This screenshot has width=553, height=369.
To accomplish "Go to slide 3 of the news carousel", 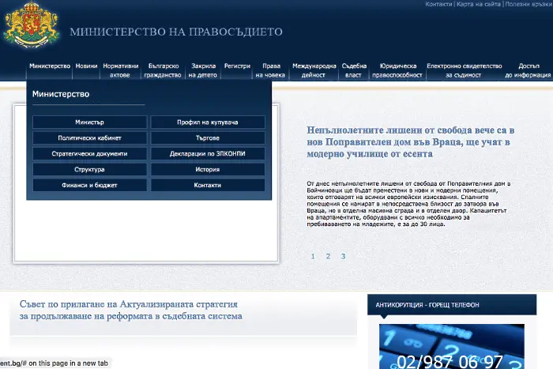I will tap(343, 256).
